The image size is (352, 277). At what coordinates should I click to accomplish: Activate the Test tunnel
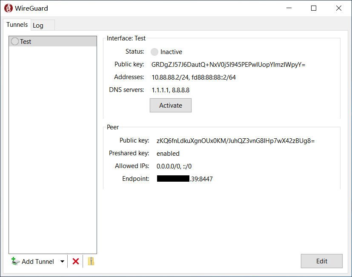click(170, 106)
